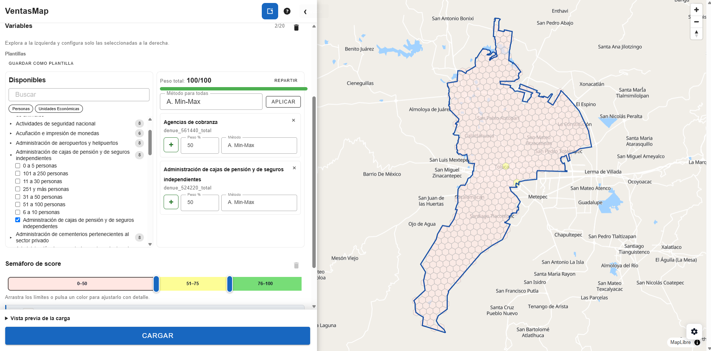Screen dimensions: 711x351
Task: Click the blue panel layout icon
Action: click(x=270, y=11)
